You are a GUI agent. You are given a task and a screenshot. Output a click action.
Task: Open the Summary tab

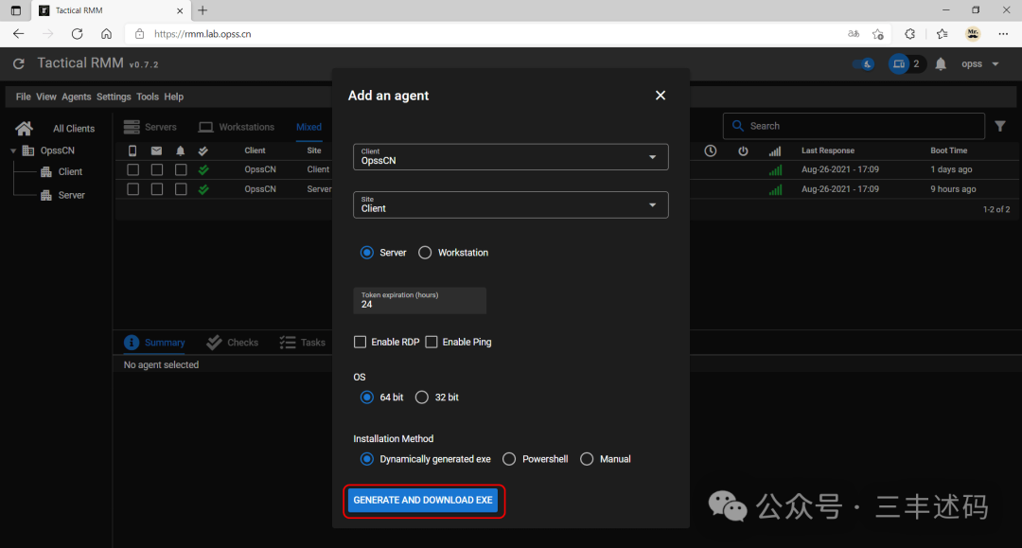pyautogui.click(x=154, y=342)
